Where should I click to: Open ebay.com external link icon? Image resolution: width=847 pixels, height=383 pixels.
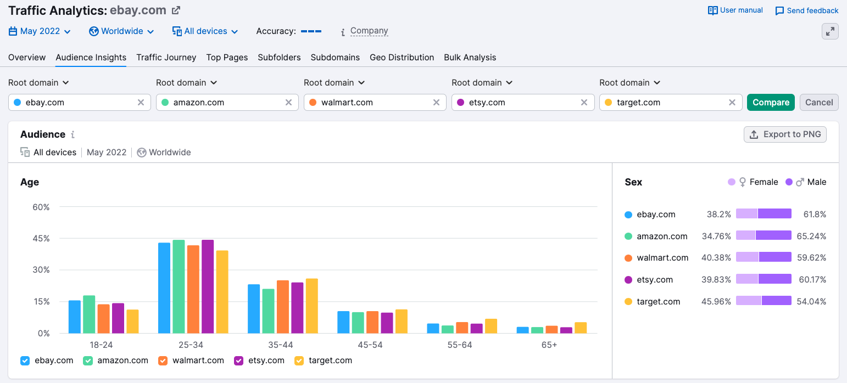[x=176, y=10]
